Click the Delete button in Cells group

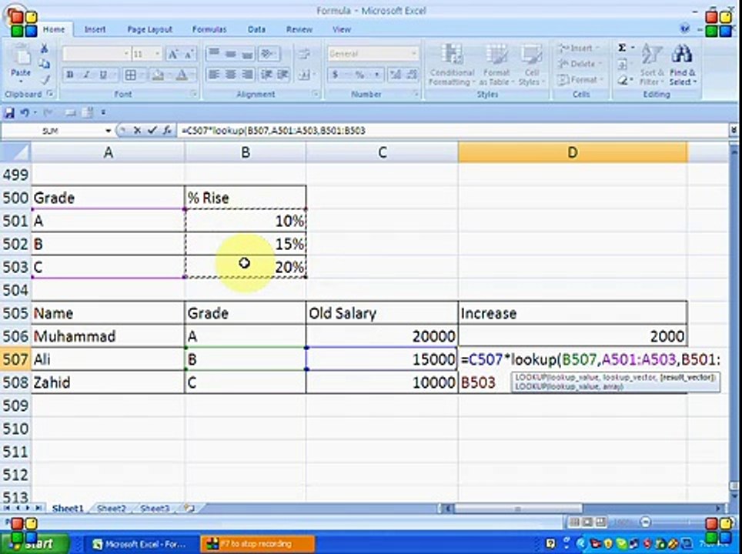coord(580,64)
